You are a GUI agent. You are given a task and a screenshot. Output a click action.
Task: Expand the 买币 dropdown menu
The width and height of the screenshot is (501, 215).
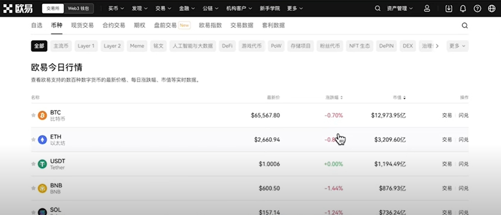pyautogui.click(x=116, y=8)
